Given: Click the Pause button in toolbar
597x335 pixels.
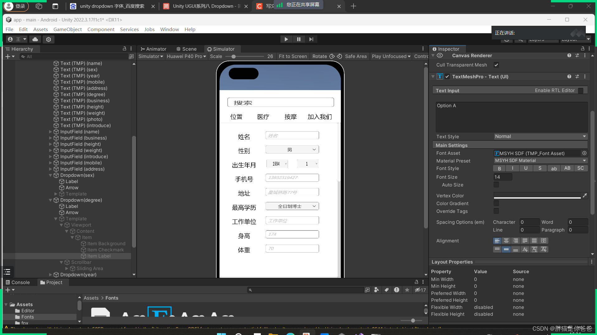Looking at the screenshot, I should [298, 39].
